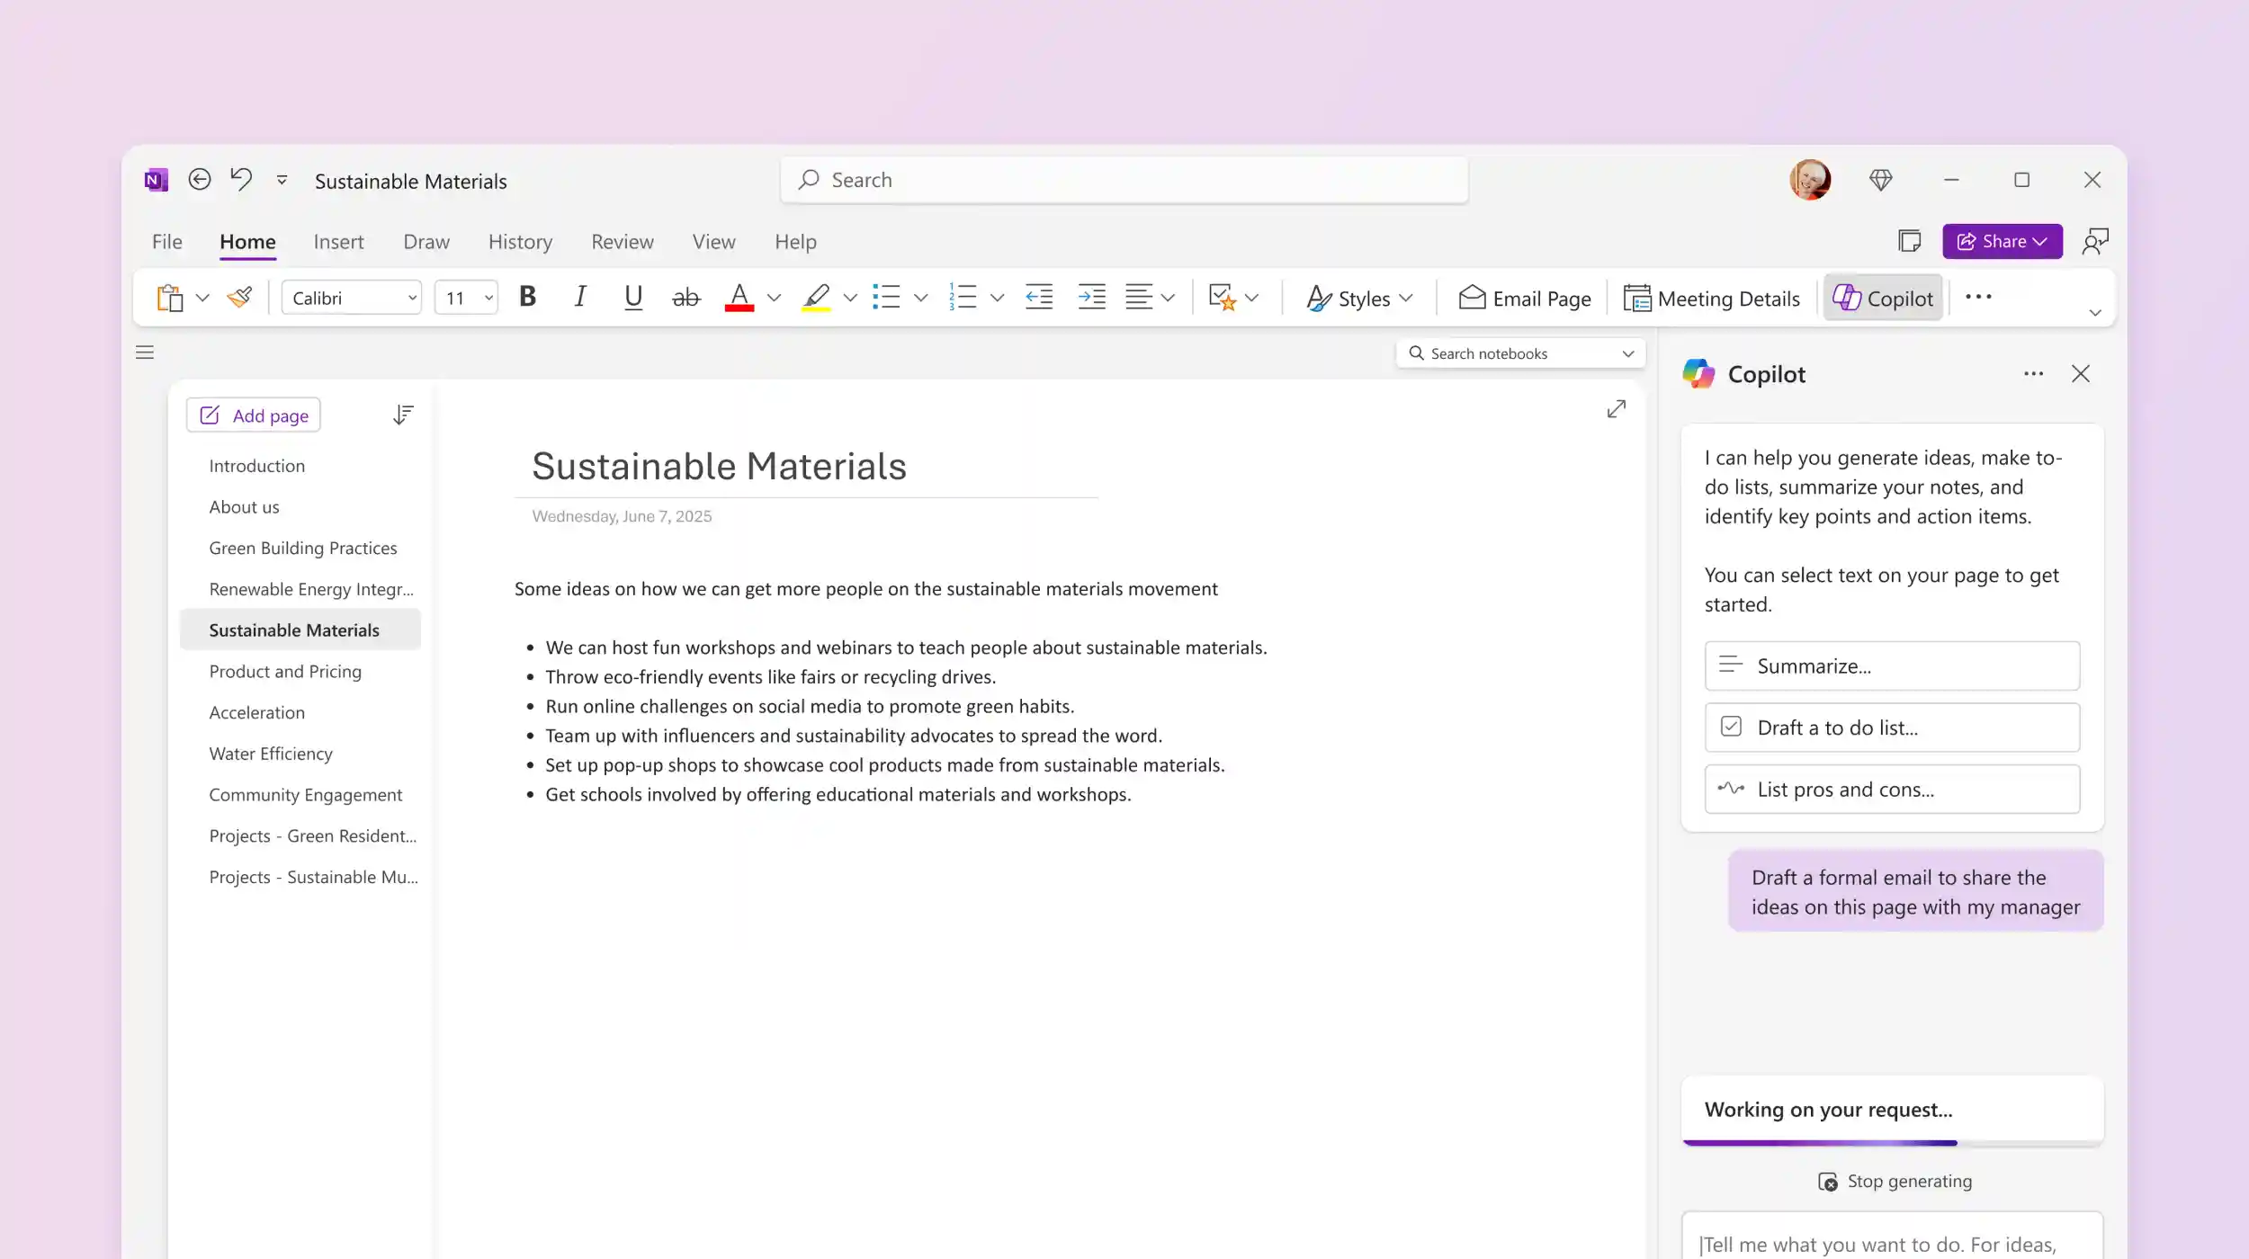Switch to the View tab

pos(713,241)
